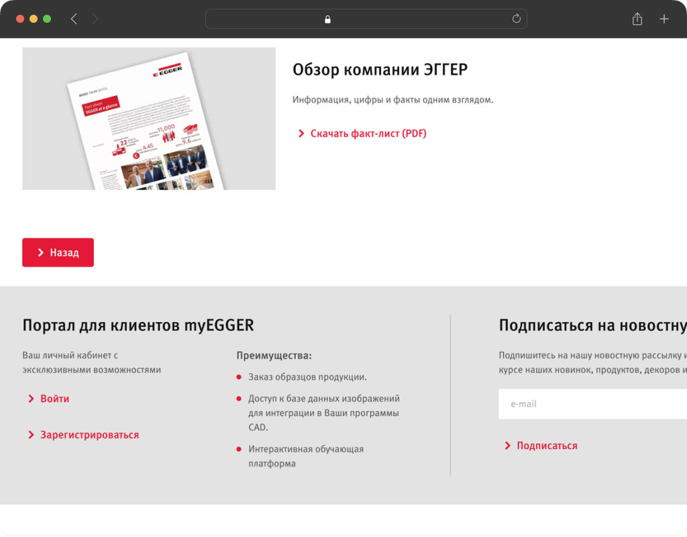Click the padlock icon in the address bar
687x537 pixels.
327,19
